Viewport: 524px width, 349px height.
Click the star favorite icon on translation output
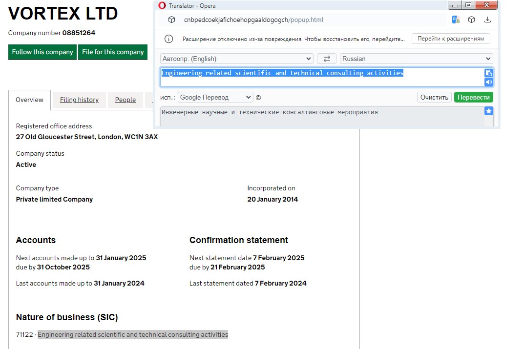point(488,111)
